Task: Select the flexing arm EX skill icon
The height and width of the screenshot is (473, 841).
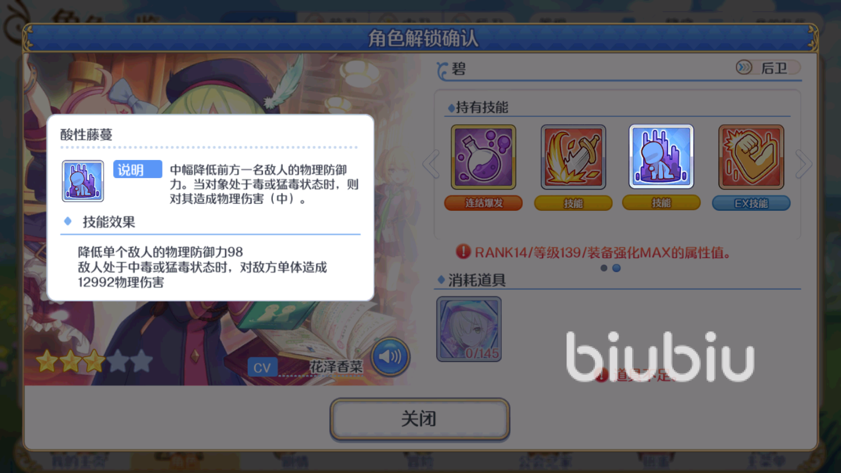Action: click(751, 157)
